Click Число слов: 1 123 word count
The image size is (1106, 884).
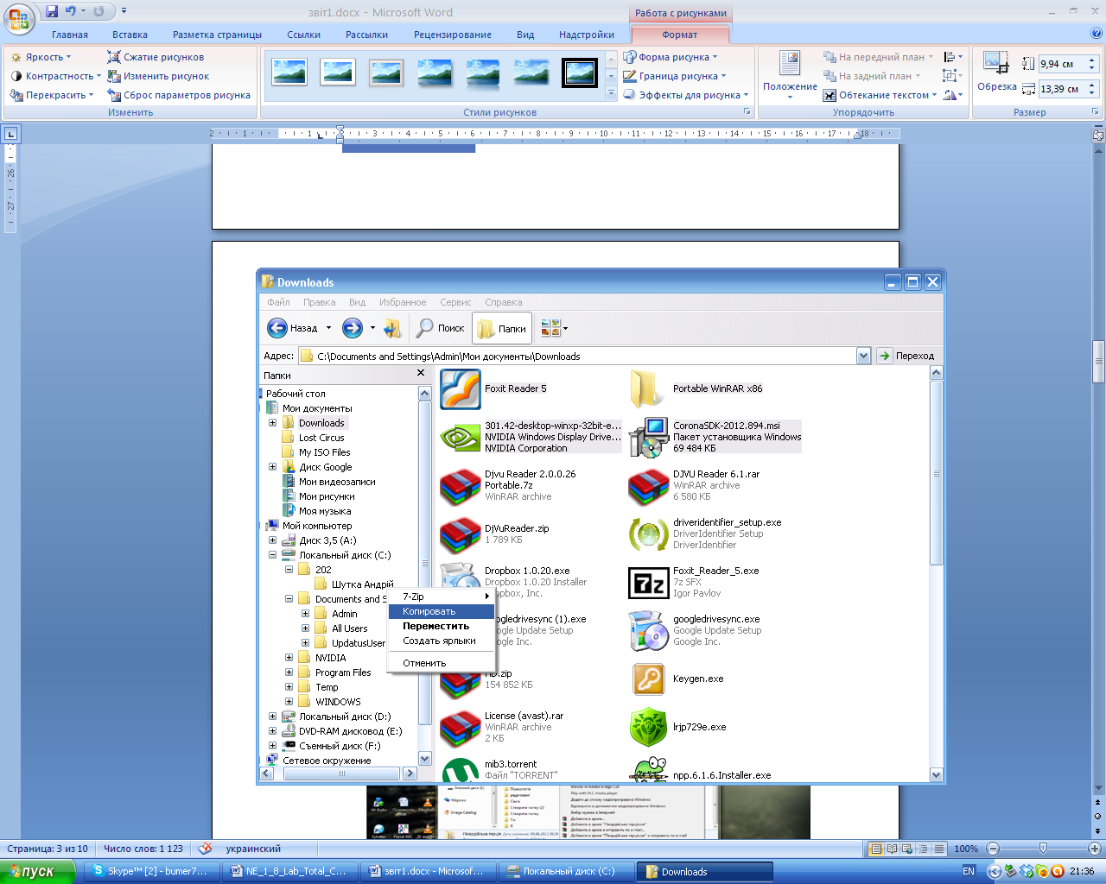coord(143,849)
